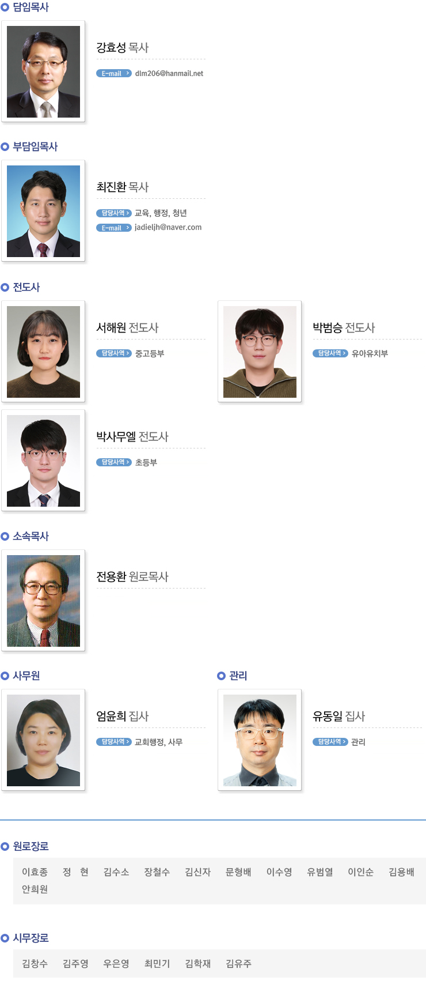Click the 담당사역 badge next to 중고등부
This screenshot has width=426, height=1003.
[x=114, y=353]
